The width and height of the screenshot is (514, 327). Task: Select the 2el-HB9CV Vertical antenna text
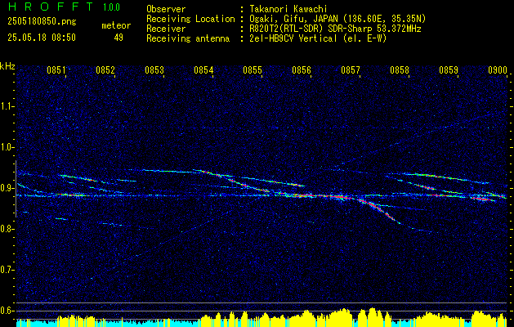318,38
